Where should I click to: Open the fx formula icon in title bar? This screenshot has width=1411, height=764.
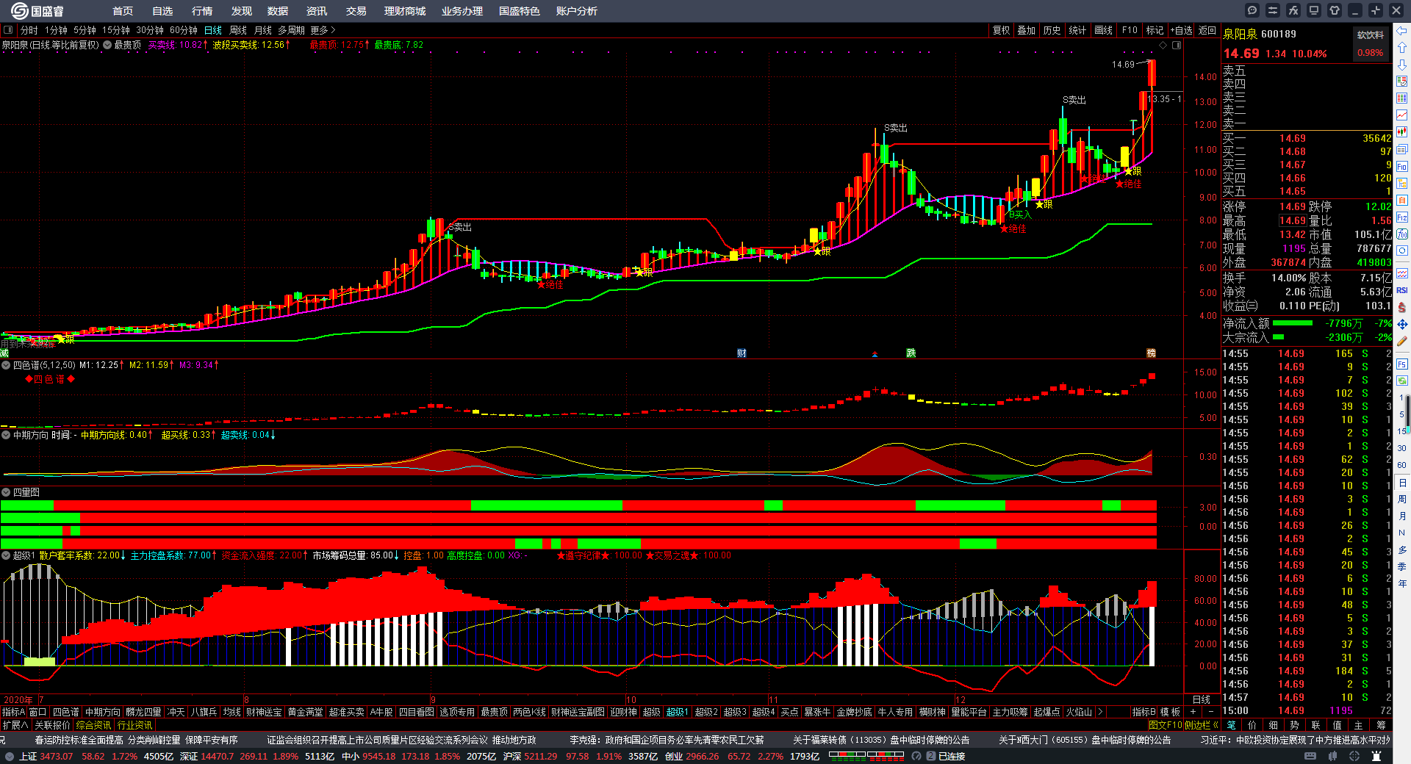click(1293, 10)
